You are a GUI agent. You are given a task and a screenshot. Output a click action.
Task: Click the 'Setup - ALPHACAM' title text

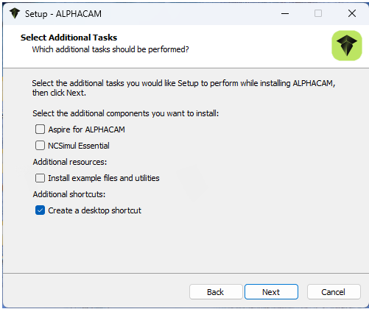point(63,14)
